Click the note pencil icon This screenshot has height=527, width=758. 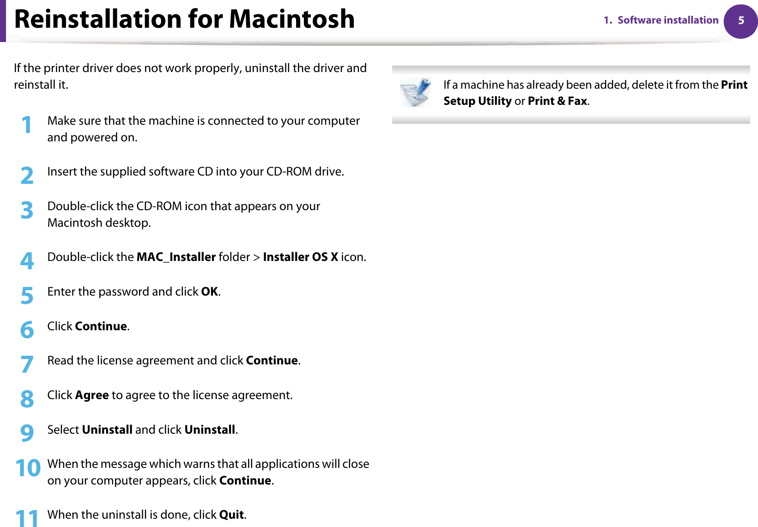tap(415, 92)
